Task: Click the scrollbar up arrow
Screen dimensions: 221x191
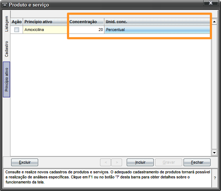Action: click(214, 22)
